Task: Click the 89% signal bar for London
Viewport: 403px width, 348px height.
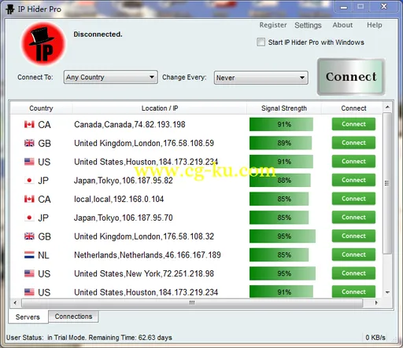Action: coord(280,143)
